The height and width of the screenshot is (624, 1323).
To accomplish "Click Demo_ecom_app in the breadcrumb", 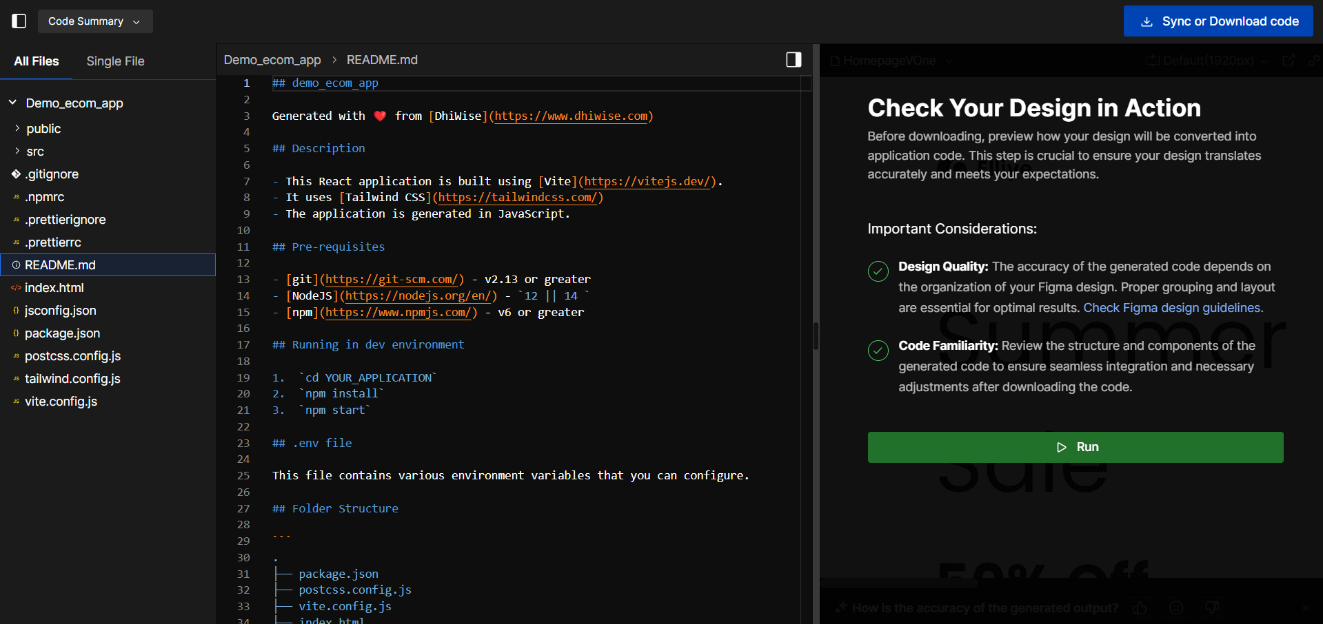I will 272,60.
